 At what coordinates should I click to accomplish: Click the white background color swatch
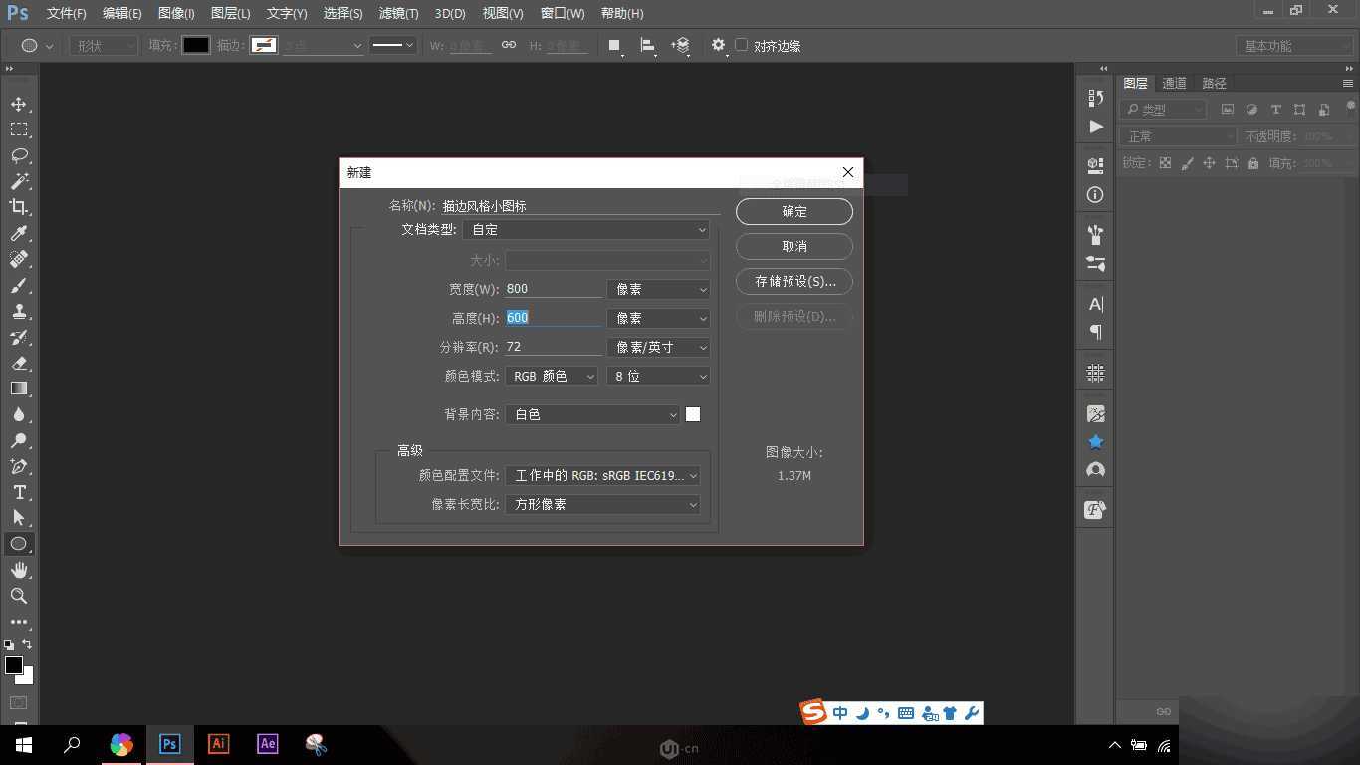[693, 414]
